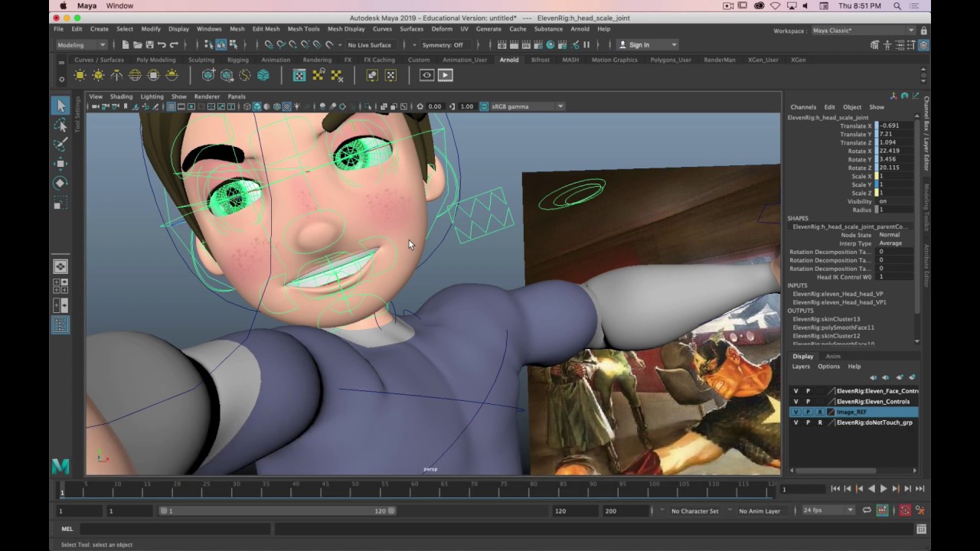Toggle visibility V of Image_REF layer

(796, 412)
